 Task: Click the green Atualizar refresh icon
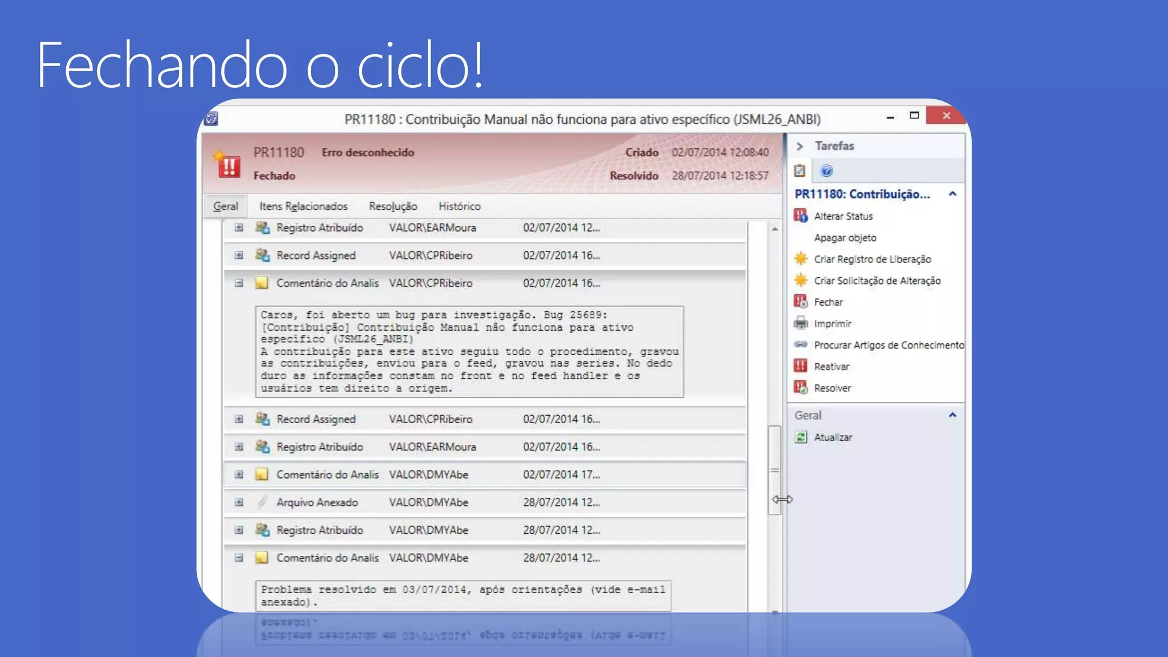point(801,437)
